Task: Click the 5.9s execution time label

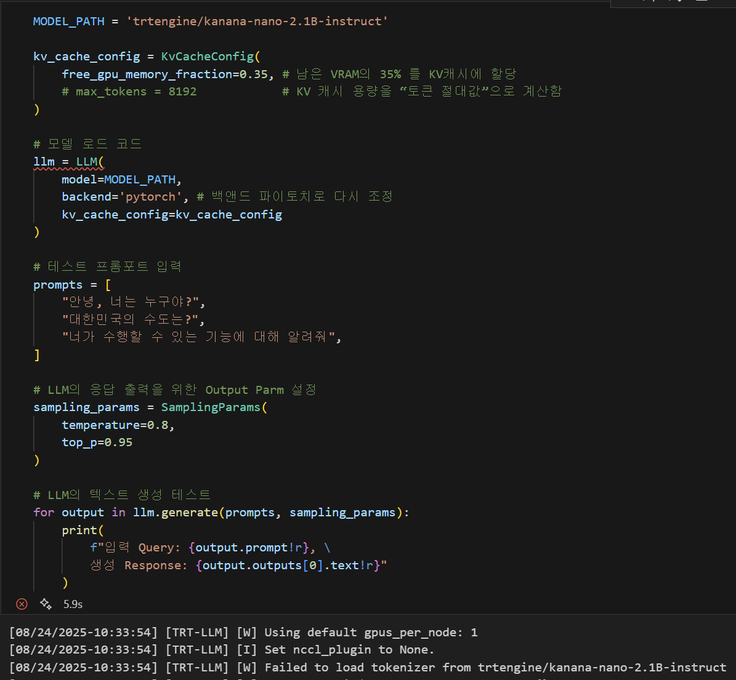Action: [x=73, y=604]
